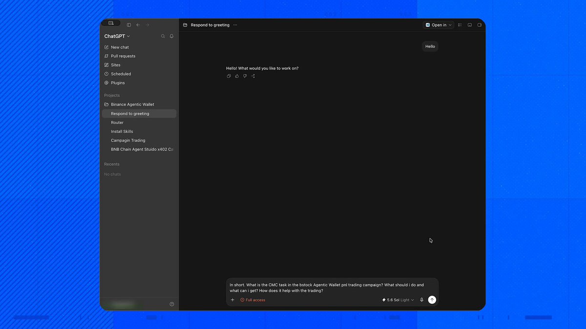This screenshot has width=586, height=329.
Task: Toggle the right side panel icon
Action: (480, 25)
